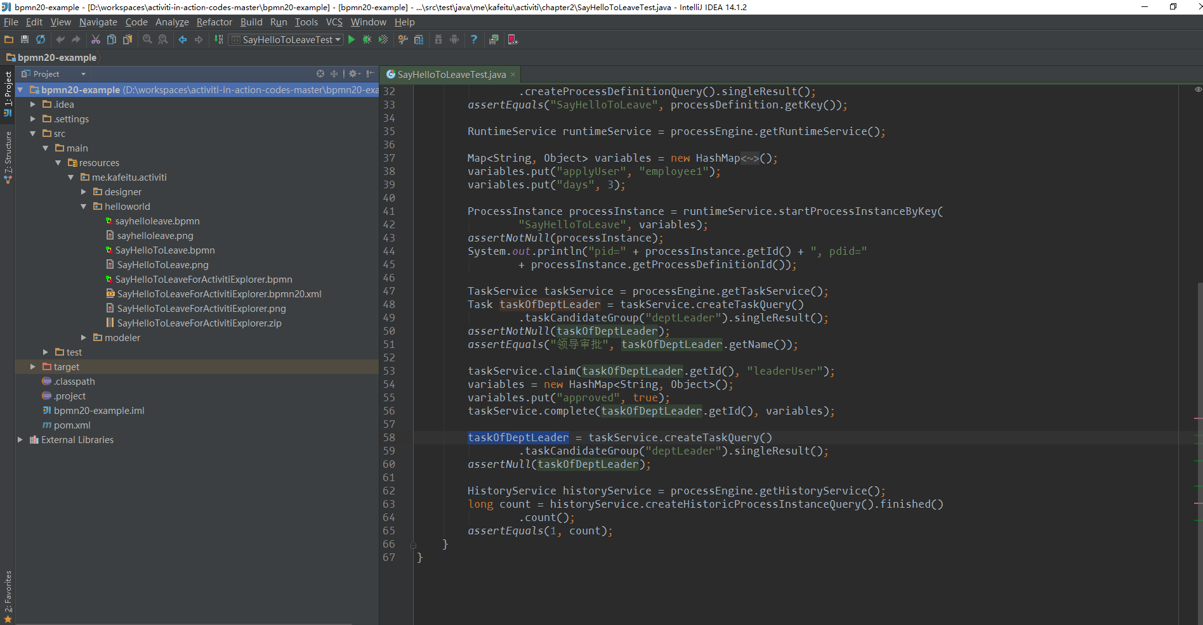This screenshot has width=1203, height=625.
Task: Expand the .settings folder
Action: (32, 119)
